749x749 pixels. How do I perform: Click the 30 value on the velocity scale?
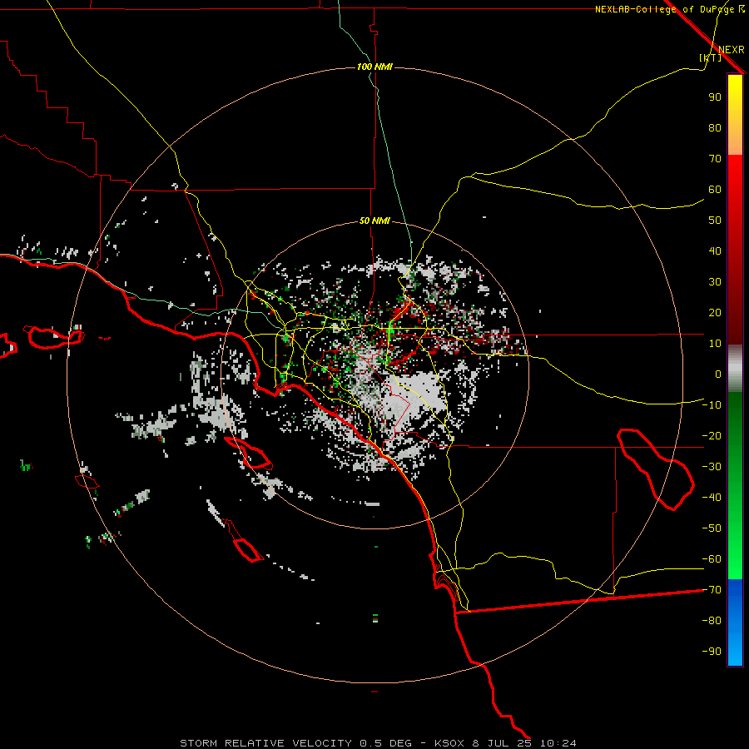click(x=715, y=282)
